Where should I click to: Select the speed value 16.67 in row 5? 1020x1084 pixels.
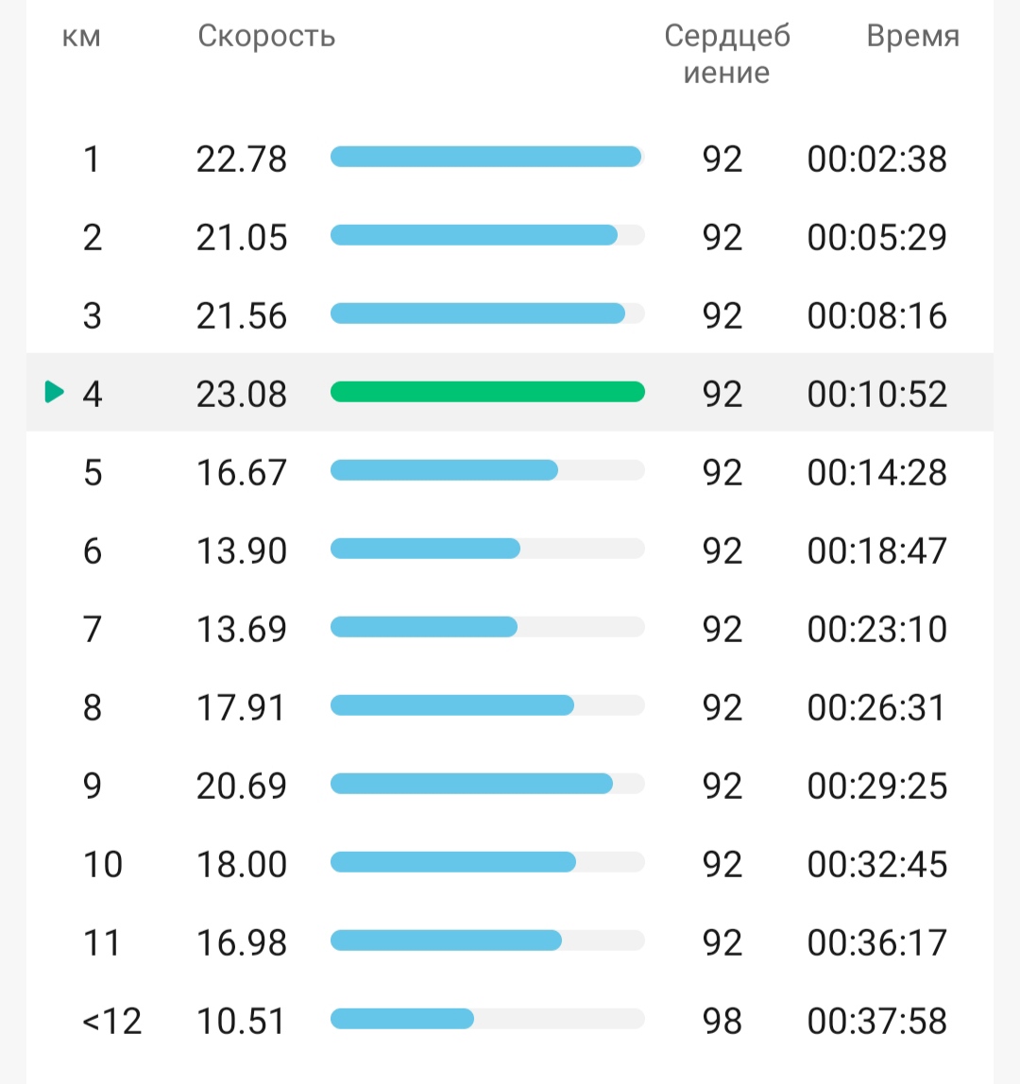(x=242, y=473)
